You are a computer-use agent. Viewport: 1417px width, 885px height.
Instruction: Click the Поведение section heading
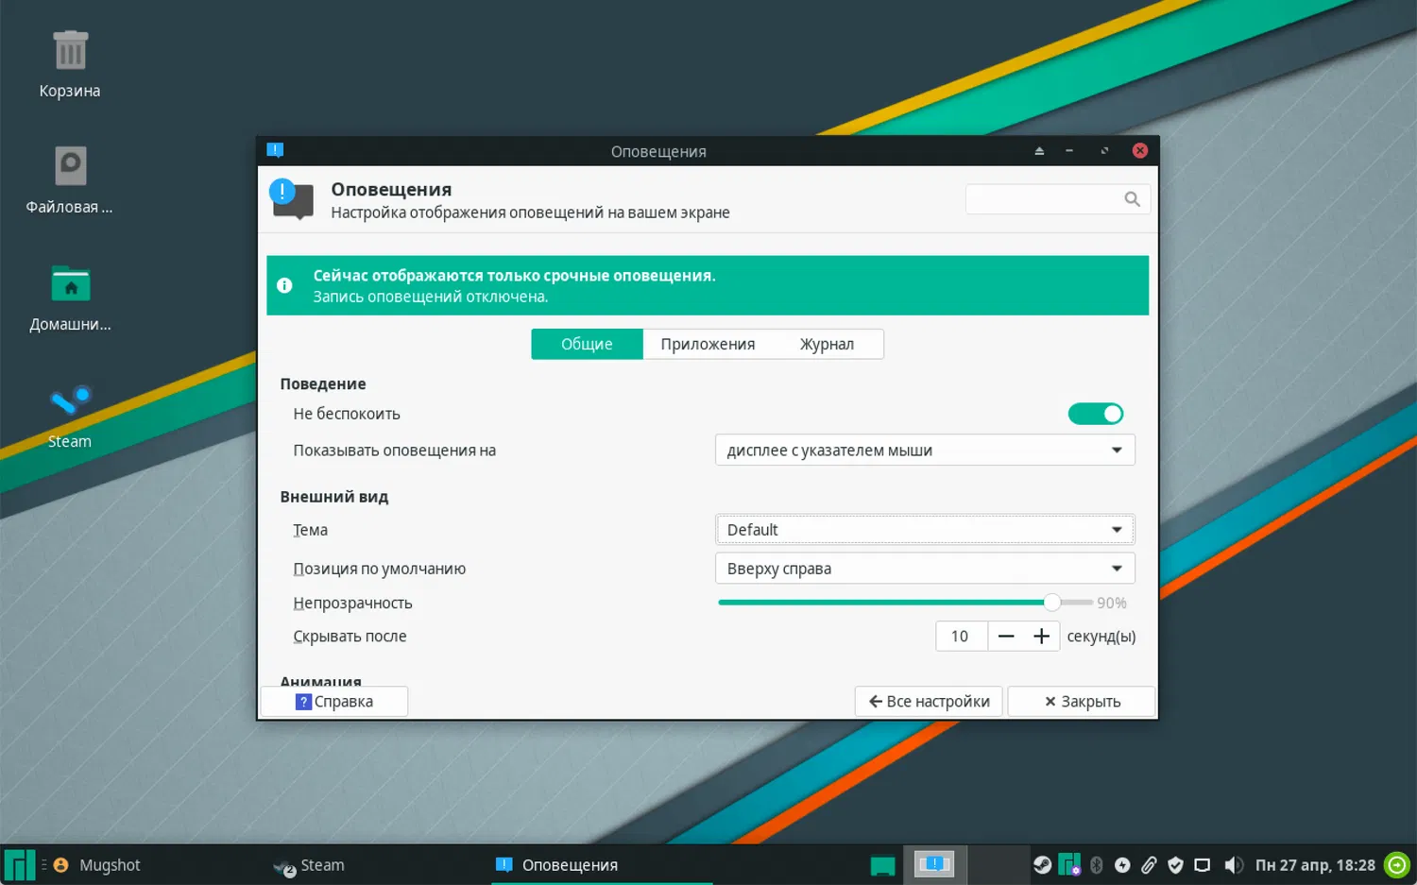pos(322,383)
